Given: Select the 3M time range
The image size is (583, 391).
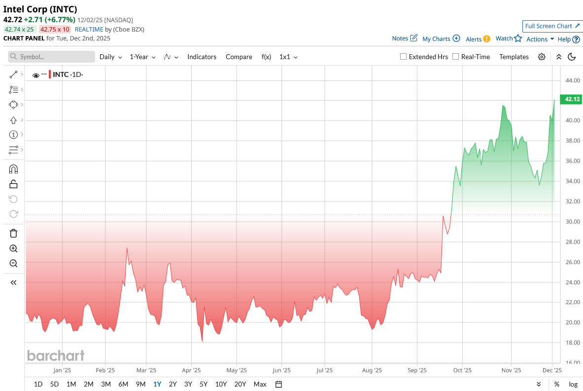Looking at the screenshot, I should pyautogui.click(x=106, y=384).
